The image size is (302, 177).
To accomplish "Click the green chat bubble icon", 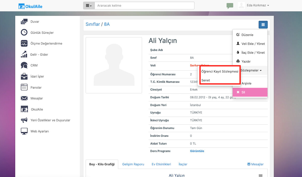I will click(x=230, y=6).
